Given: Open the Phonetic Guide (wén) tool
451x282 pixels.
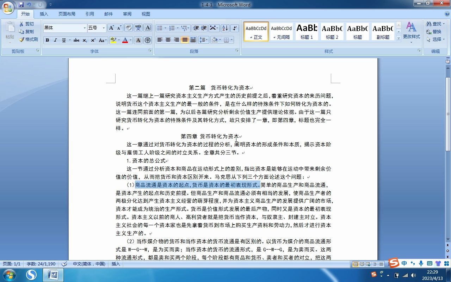Looking at the screenshot, I should 138,28.
